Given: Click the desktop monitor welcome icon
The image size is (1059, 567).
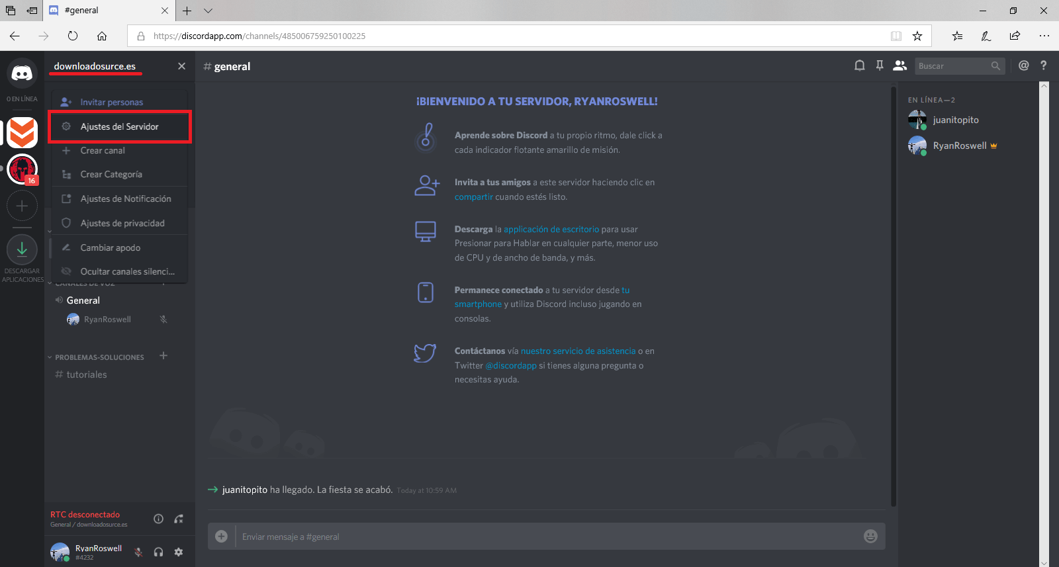Looking at the screenshot, I should pyautogui.click(x=425, y=232).
